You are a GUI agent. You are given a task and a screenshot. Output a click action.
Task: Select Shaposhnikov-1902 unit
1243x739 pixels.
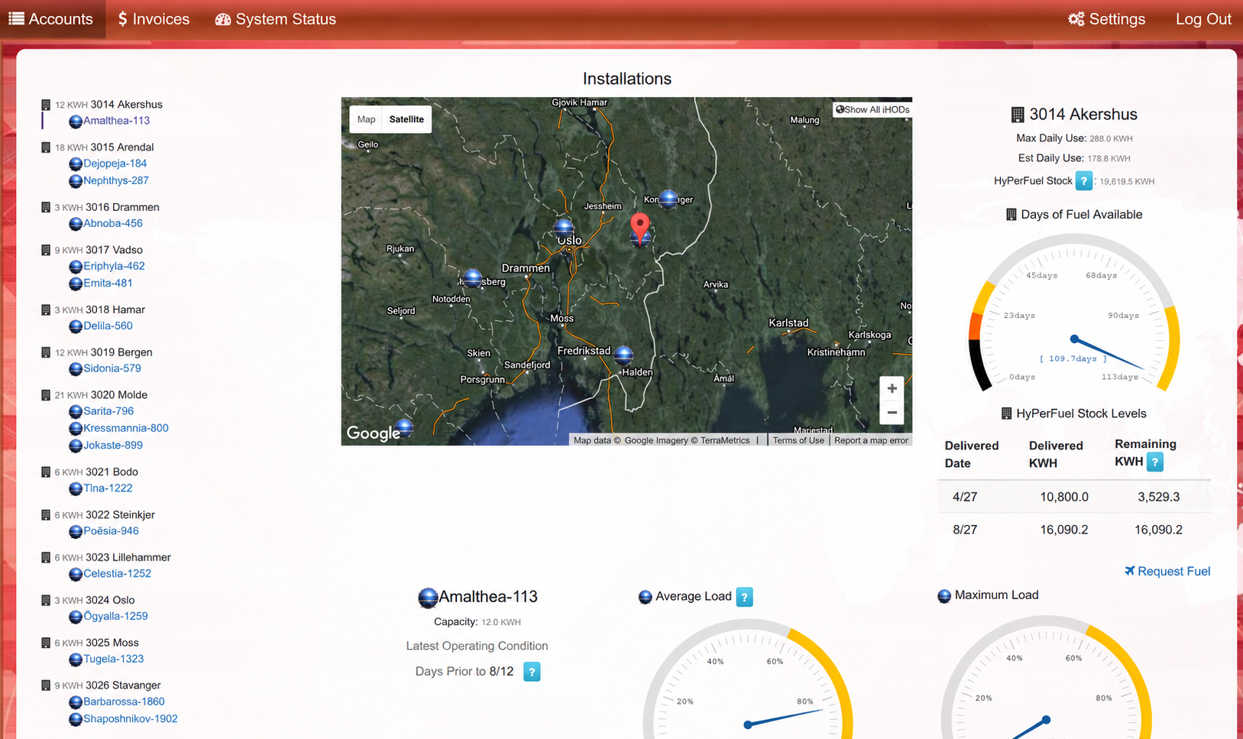click(130, 718)
